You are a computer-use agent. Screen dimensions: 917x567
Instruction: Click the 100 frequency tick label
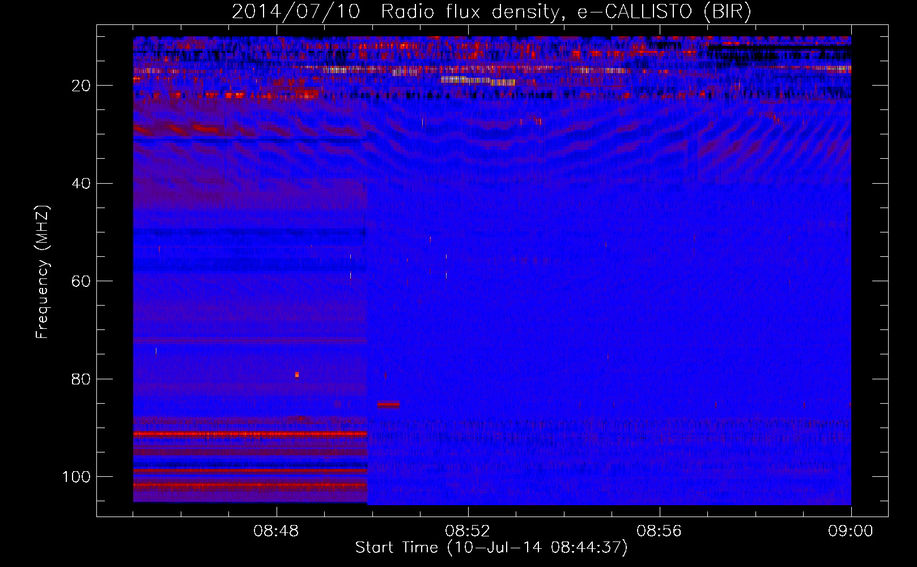pos(77,477)
